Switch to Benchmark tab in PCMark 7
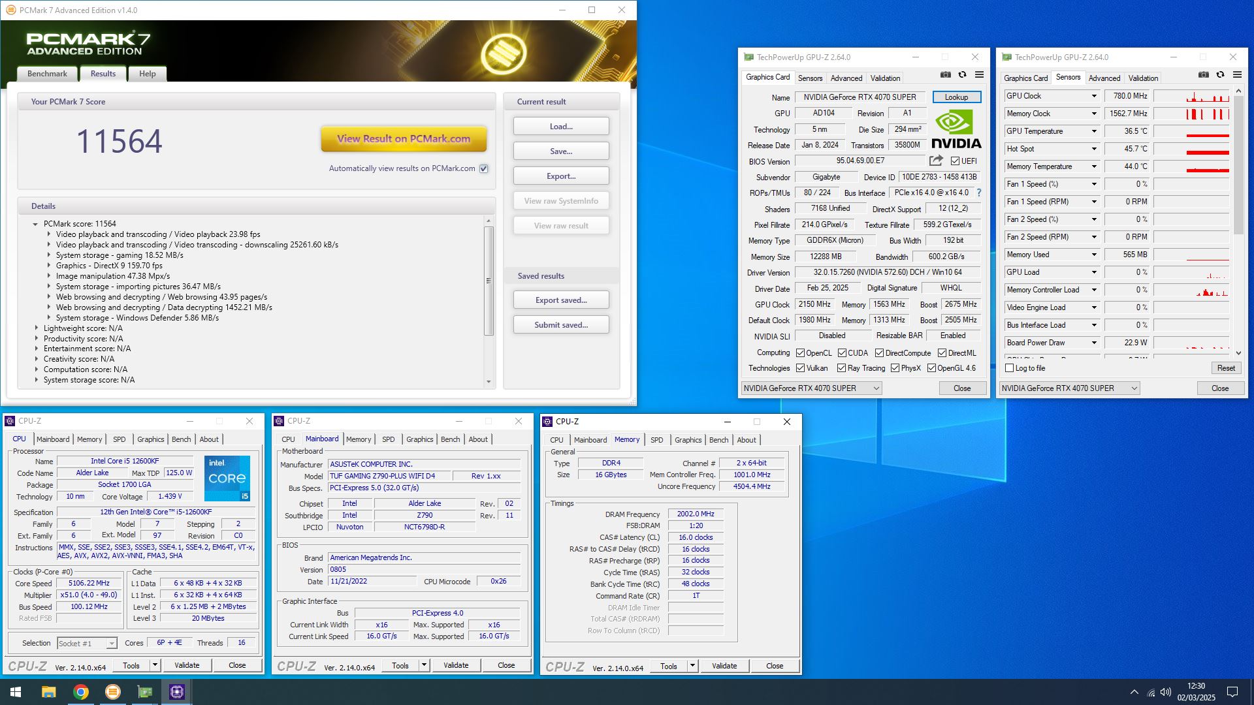Screen dimensions: 1254x705 click(x=47, y=74)
